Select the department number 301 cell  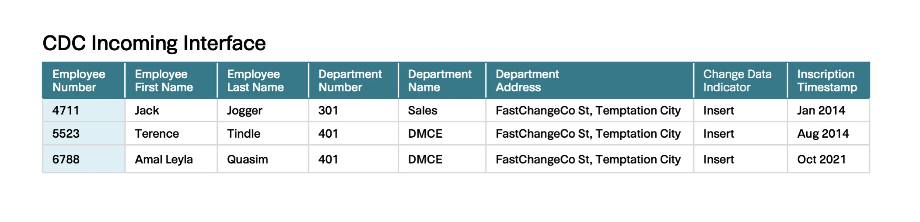pyautogui.click(x=328, y=111)
